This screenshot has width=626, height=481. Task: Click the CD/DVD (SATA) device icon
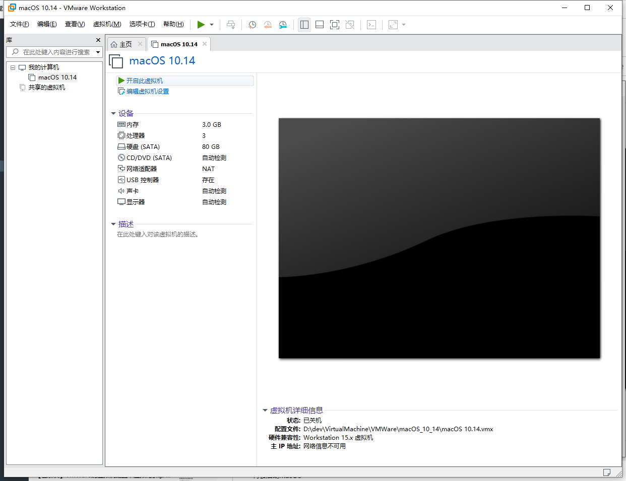(121, 158)
